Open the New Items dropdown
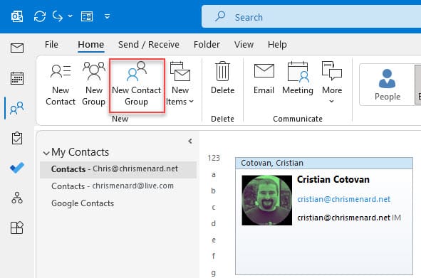421x278 pixels. point(180,85)
